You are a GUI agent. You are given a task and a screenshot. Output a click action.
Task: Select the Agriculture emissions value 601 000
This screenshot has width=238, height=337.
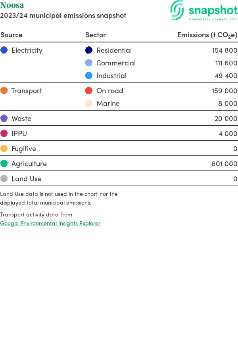point(224,164)
